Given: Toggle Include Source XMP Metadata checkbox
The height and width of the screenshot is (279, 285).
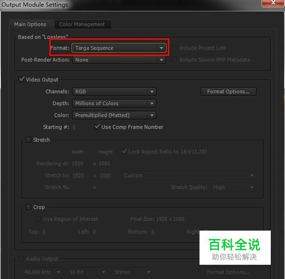Looking at the screenshot, I should coord(174,60).
